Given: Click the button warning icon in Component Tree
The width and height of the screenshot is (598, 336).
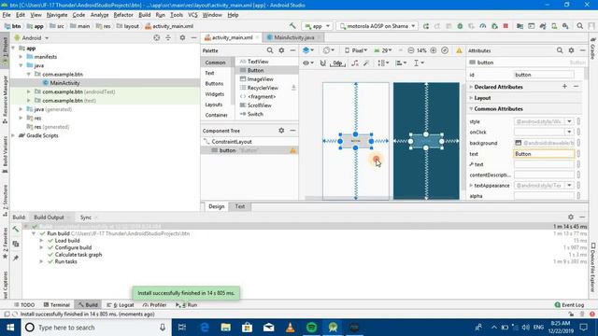Looking at the screenshot, I should coord(292,150).
